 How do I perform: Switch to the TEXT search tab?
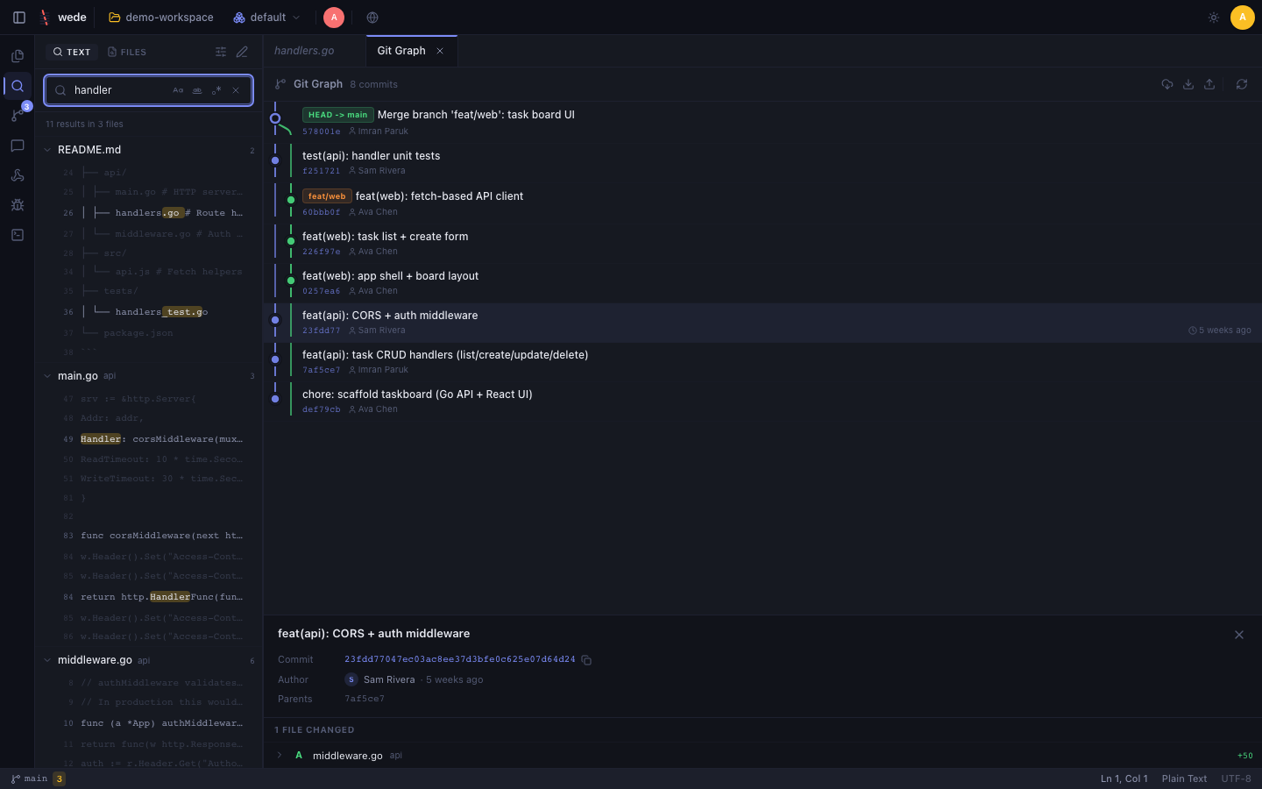pyautogui.click(x=72, y=53)
